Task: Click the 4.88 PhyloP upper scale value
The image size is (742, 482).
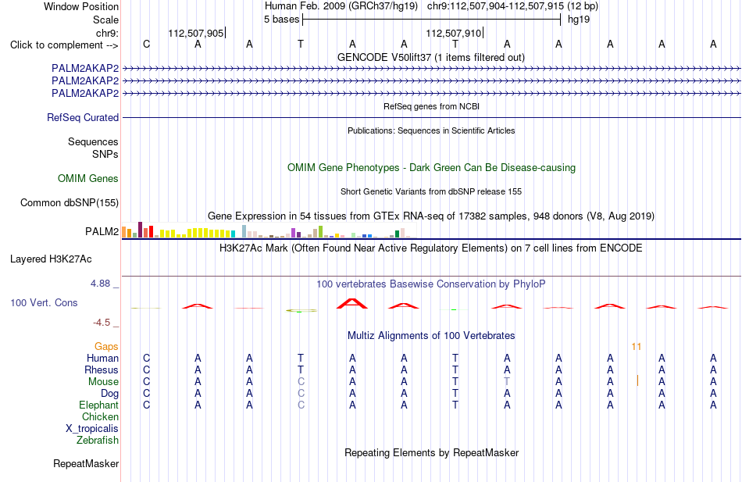Action: 100,283
